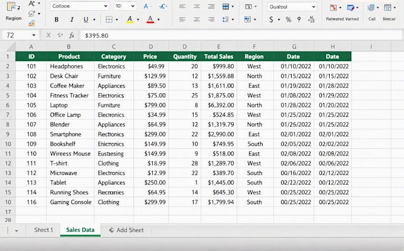404x251 pixels.
Task: Select the $1,799.94 cell
Action: [219, 202]
